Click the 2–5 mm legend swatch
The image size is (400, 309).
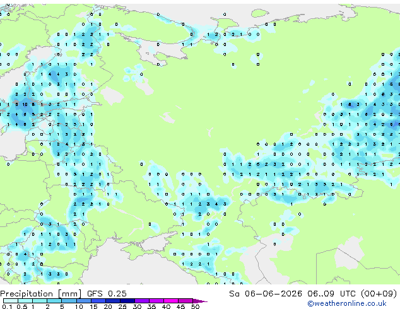(x=54, y=301)
